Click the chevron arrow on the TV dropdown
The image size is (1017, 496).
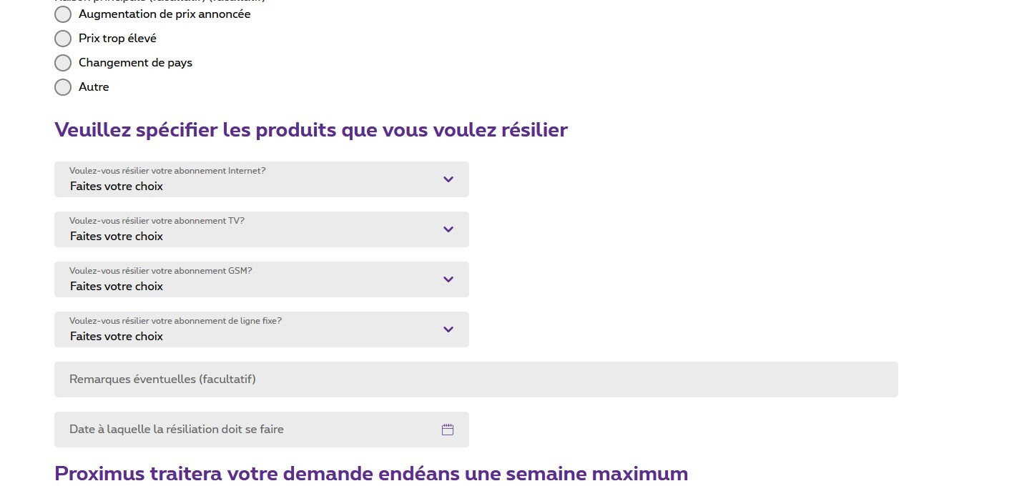pyautogui.click(x=448, y=229)
